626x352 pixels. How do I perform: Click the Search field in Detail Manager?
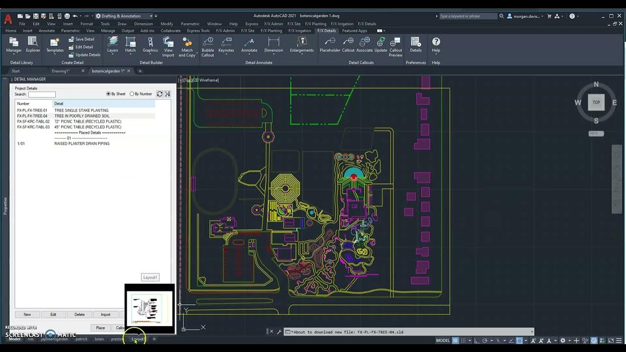pos(42,94)
